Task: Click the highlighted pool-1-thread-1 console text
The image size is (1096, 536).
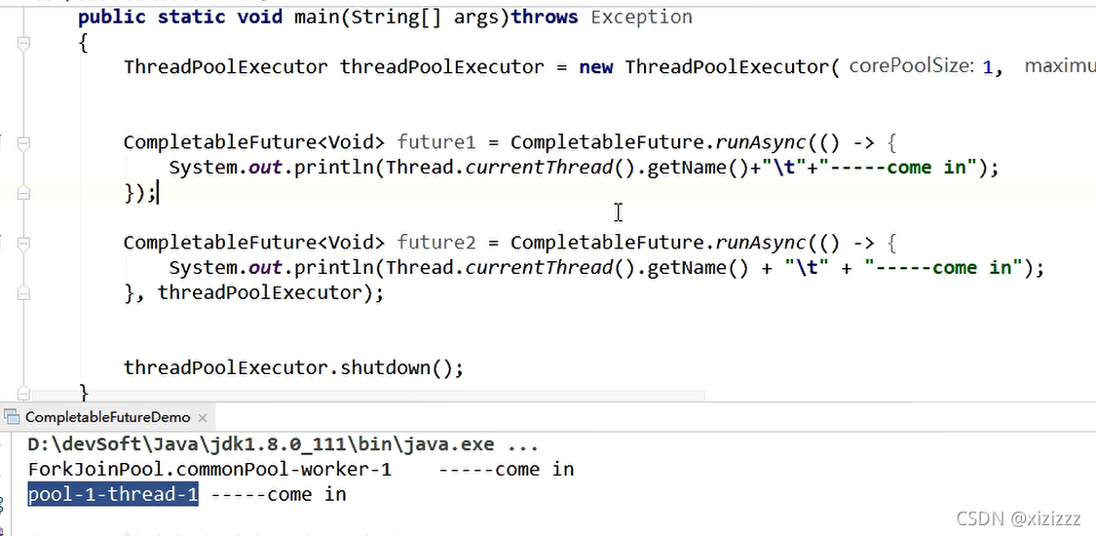Action: 113,495
